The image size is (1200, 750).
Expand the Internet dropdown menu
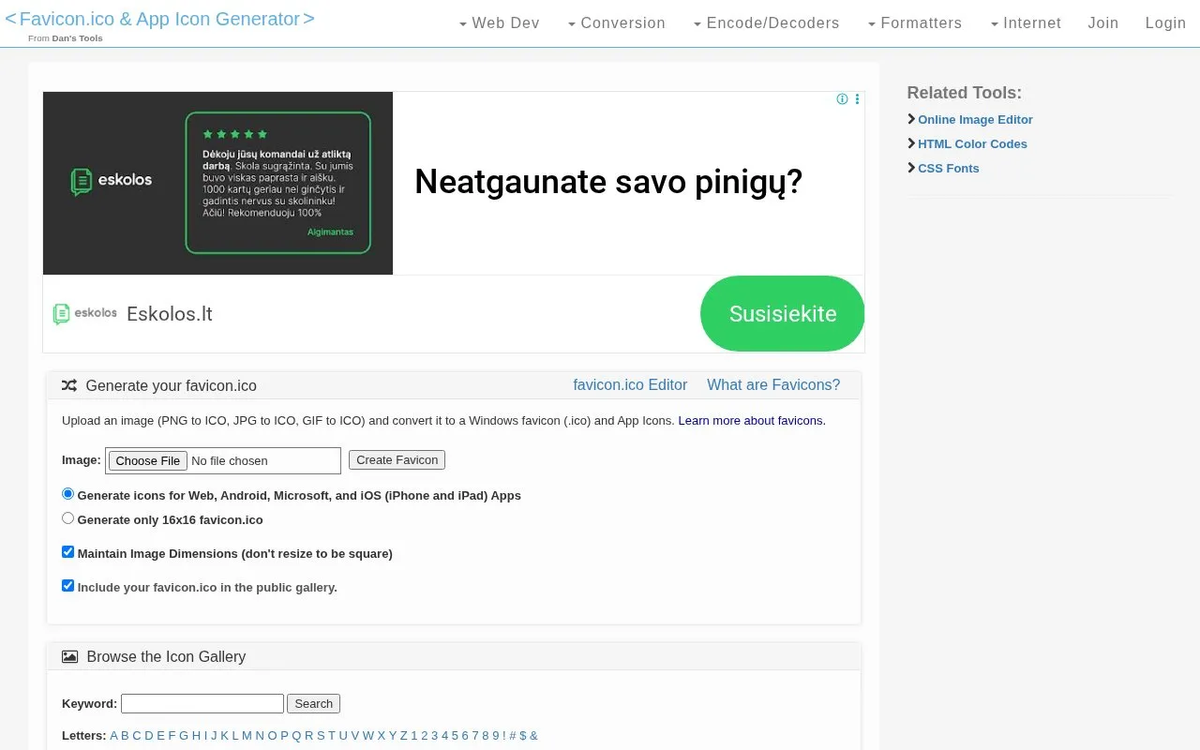point(1026,23)
